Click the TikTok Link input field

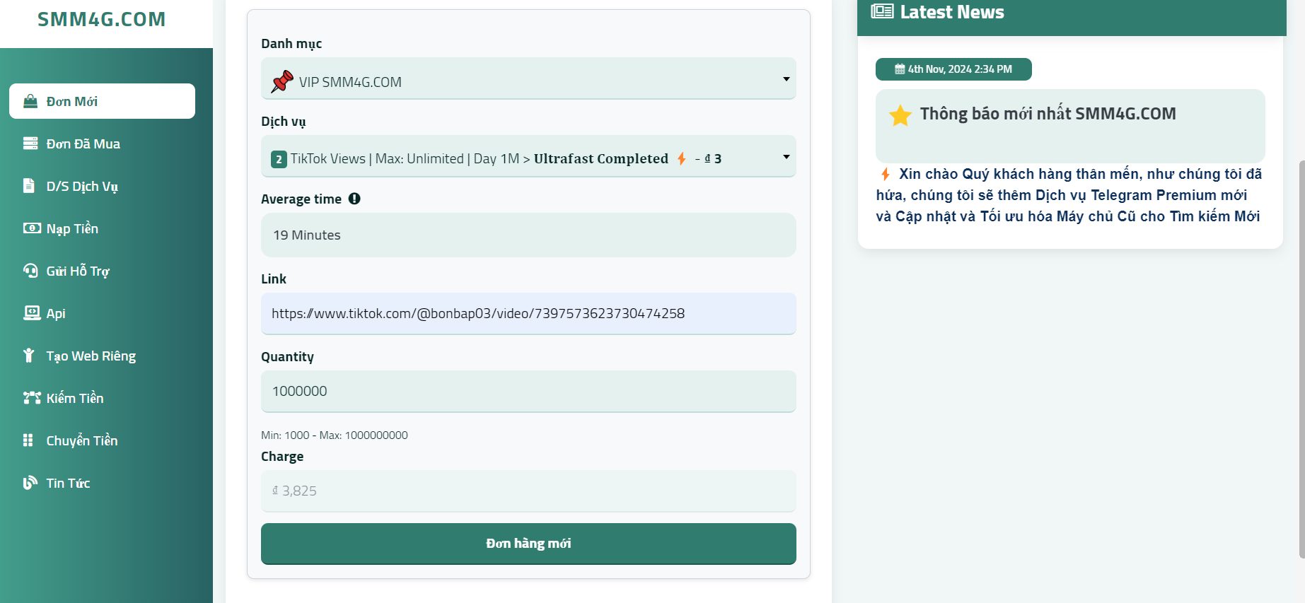528,313
